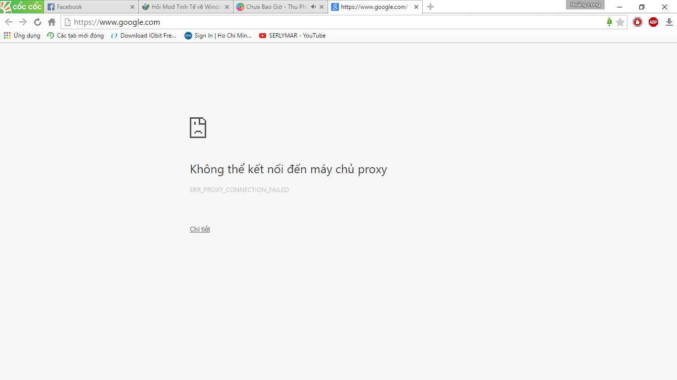Open Ứng dụng apps shortcut

coord(22,36)
